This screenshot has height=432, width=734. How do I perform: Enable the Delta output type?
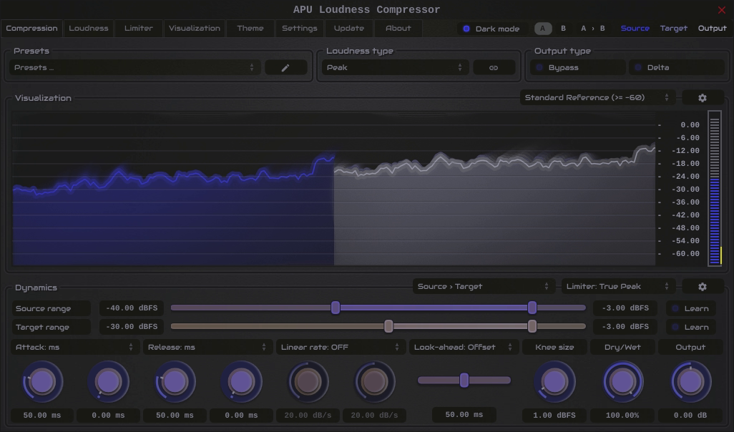(x=677, y=67)
